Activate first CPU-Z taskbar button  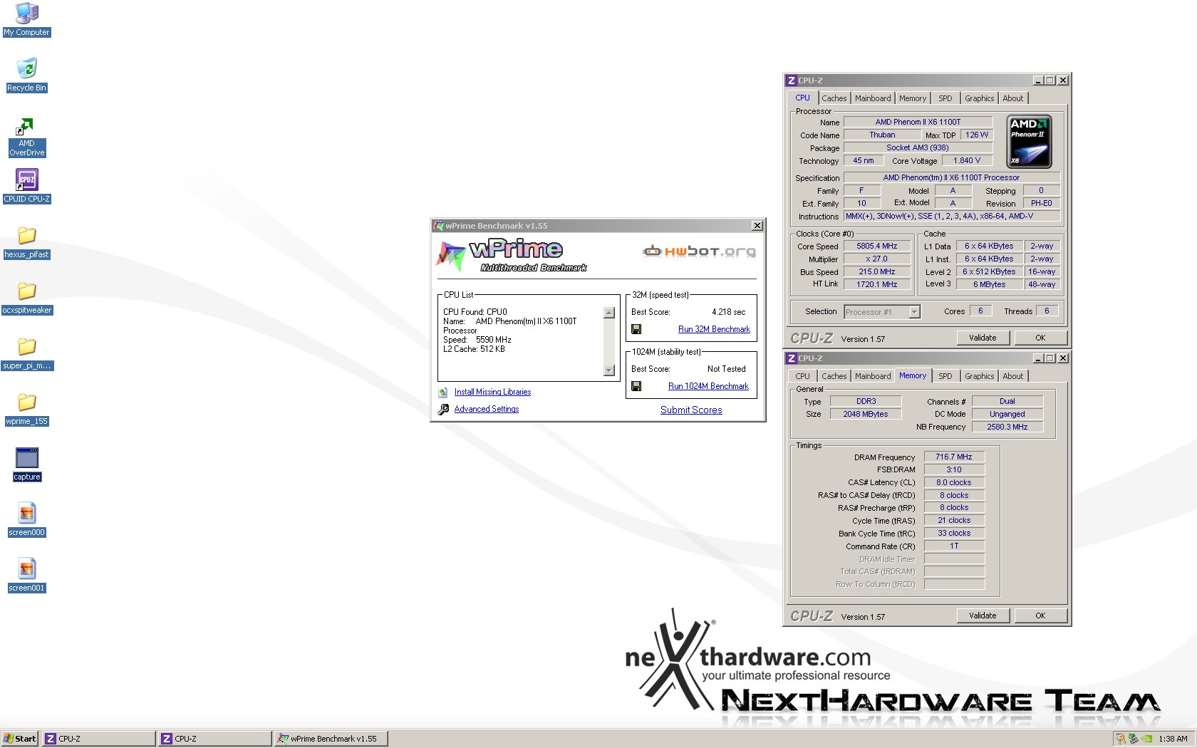click(x=99, y=739)
